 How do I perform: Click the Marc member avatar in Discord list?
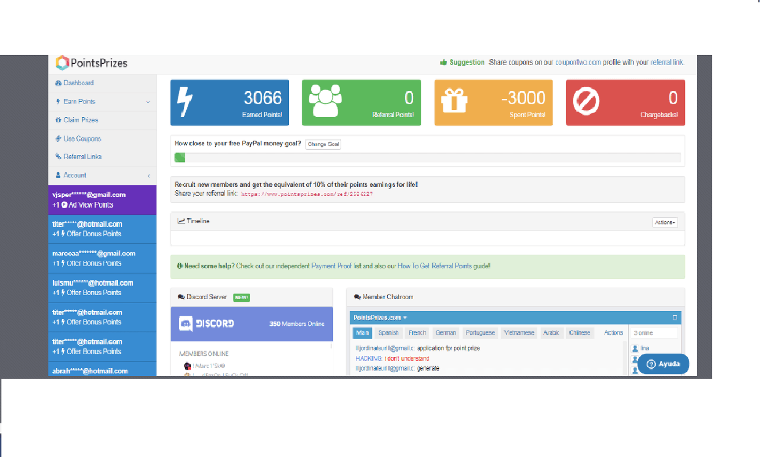[187, 366]
